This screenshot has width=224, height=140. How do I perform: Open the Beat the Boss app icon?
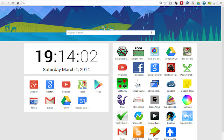click(x=155, y=51)
